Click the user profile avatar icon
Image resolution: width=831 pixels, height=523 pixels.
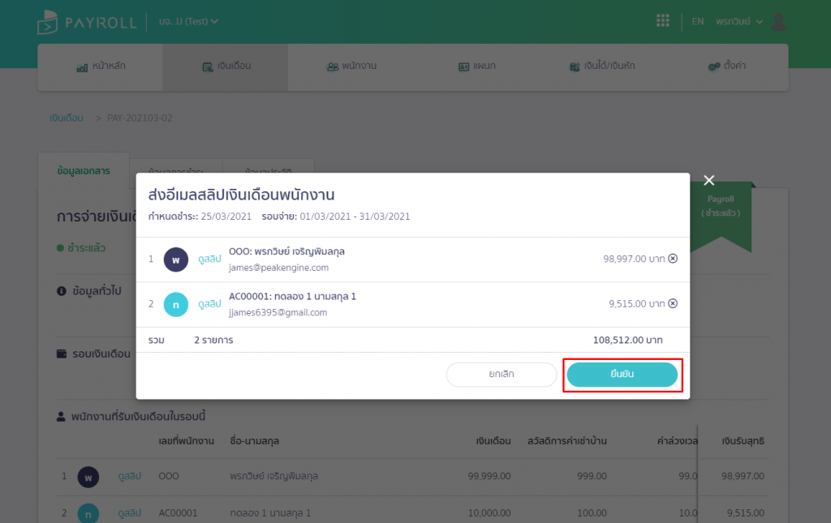(x=778, y=22)
